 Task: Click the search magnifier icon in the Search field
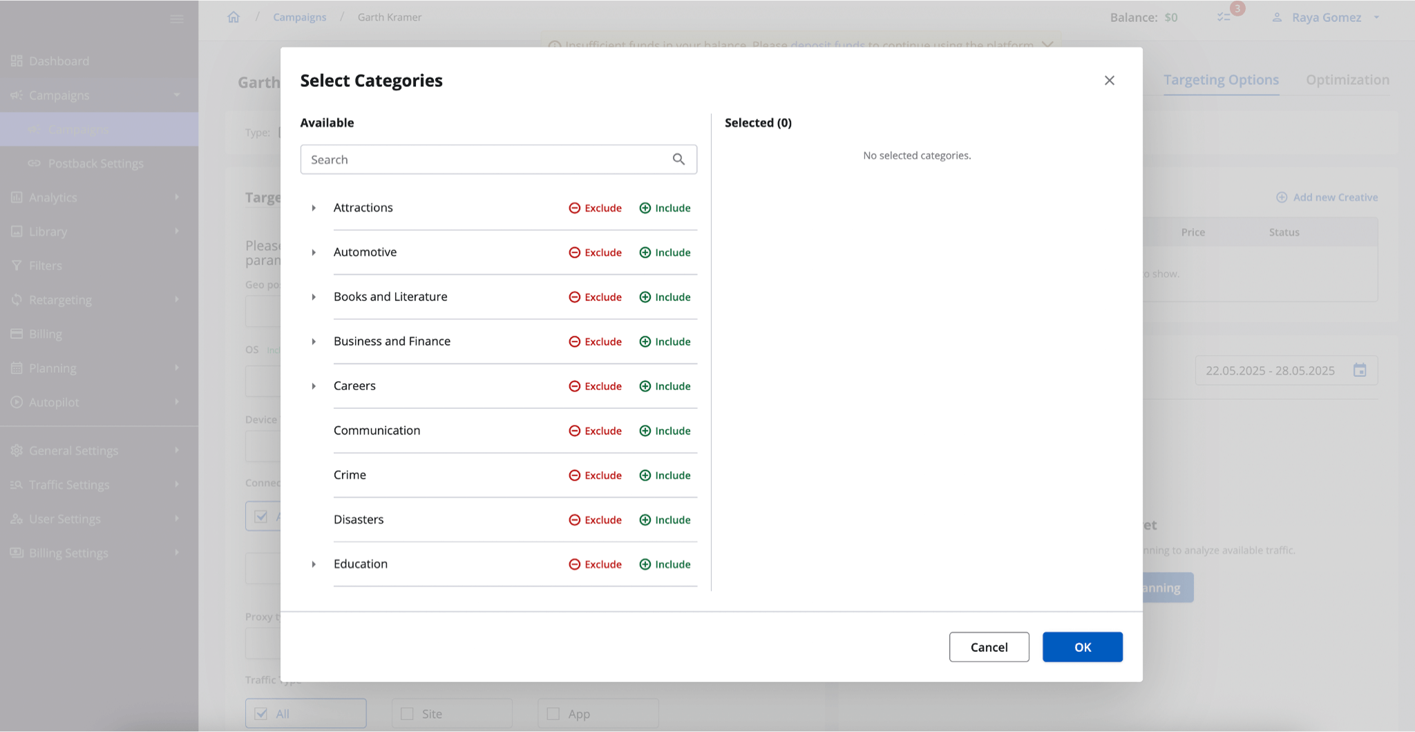[x=679, y=160]
